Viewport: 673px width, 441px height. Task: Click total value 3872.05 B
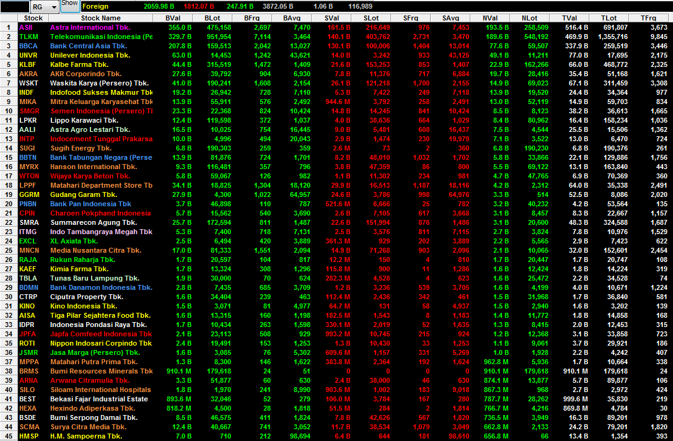278,6
